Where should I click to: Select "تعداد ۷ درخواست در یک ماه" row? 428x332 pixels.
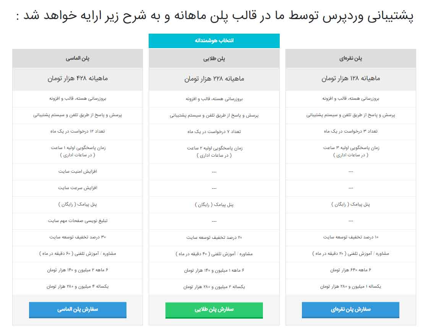click(x=214, y=131)
